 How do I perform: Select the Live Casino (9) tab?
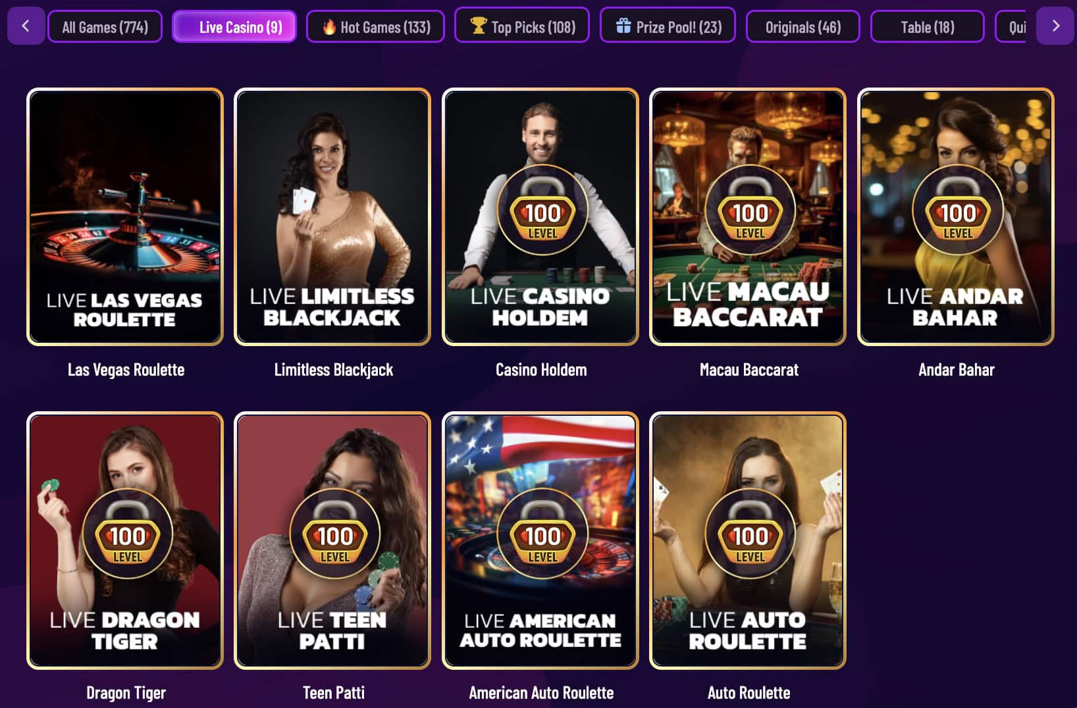click(234, 27)
